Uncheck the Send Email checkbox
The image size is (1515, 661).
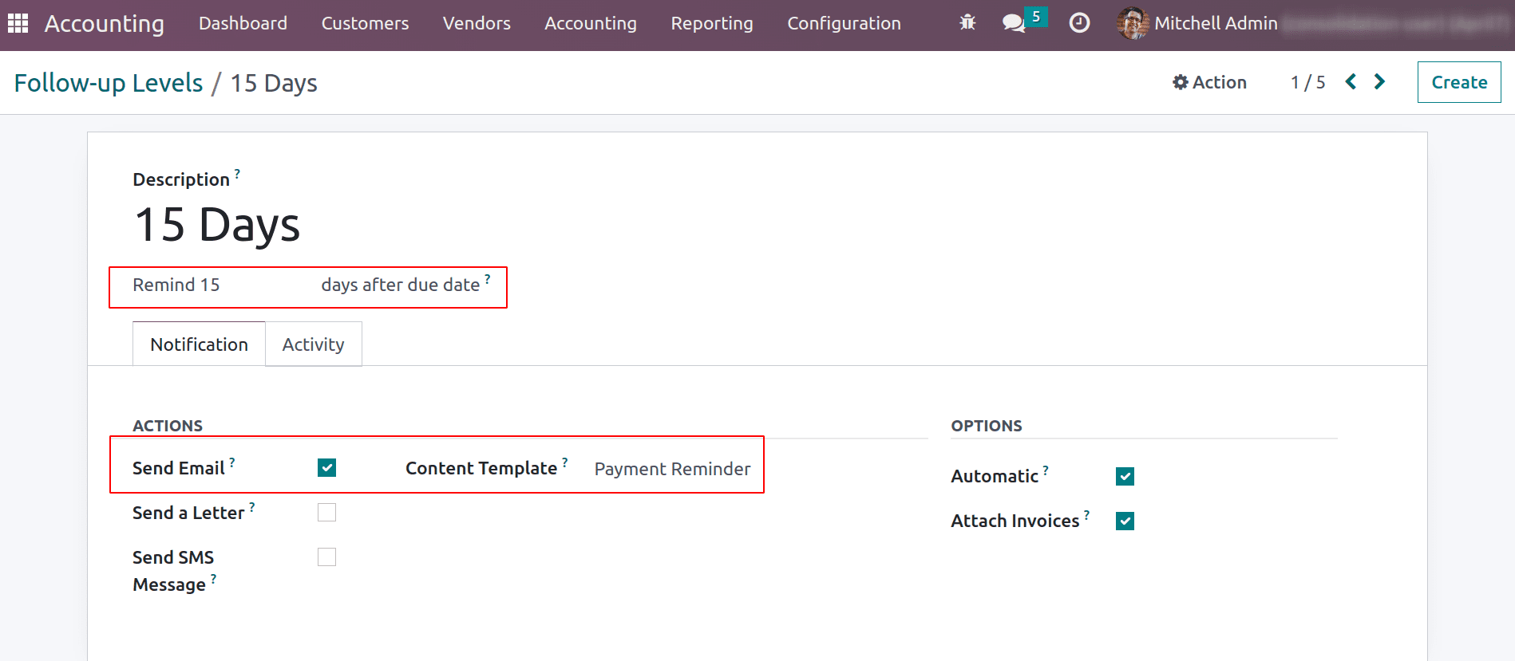[x=326, y=467]
